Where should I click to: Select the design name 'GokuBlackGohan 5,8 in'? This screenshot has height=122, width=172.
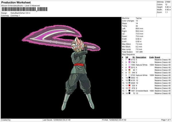[20, 13]
